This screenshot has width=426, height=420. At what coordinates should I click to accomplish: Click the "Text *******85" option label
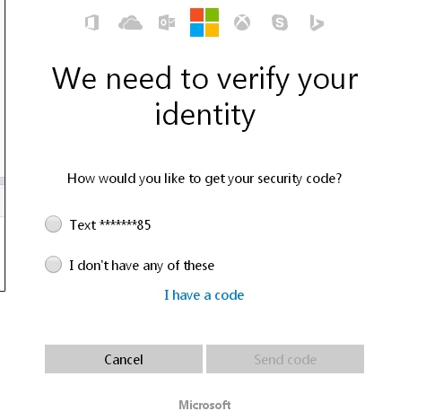tap(110, 225)
